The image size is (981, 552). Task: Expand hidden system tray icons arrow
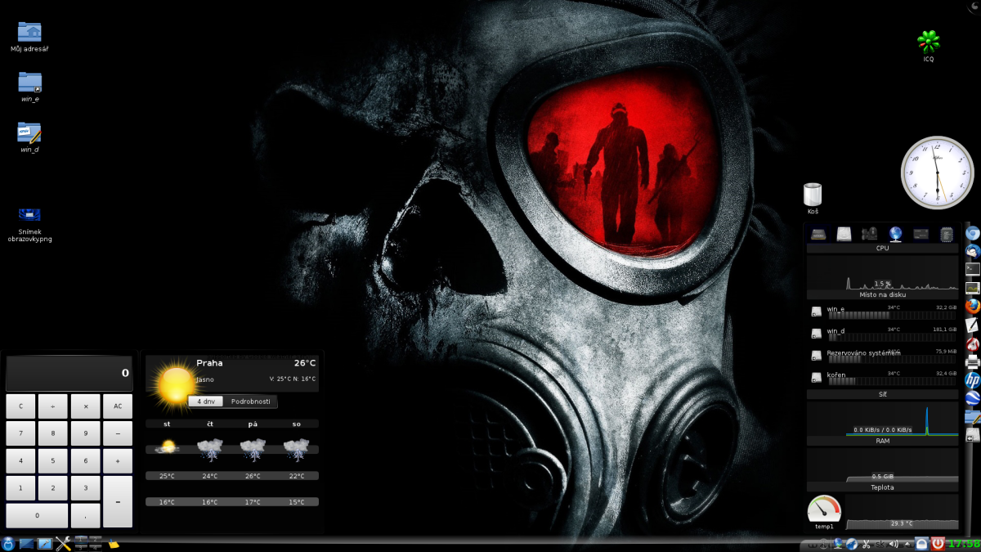click(907, 544)
